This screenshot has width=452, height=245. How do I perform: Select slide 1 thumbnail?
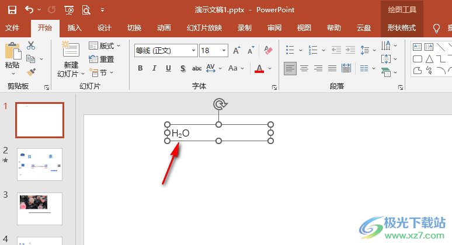(40, 120)
